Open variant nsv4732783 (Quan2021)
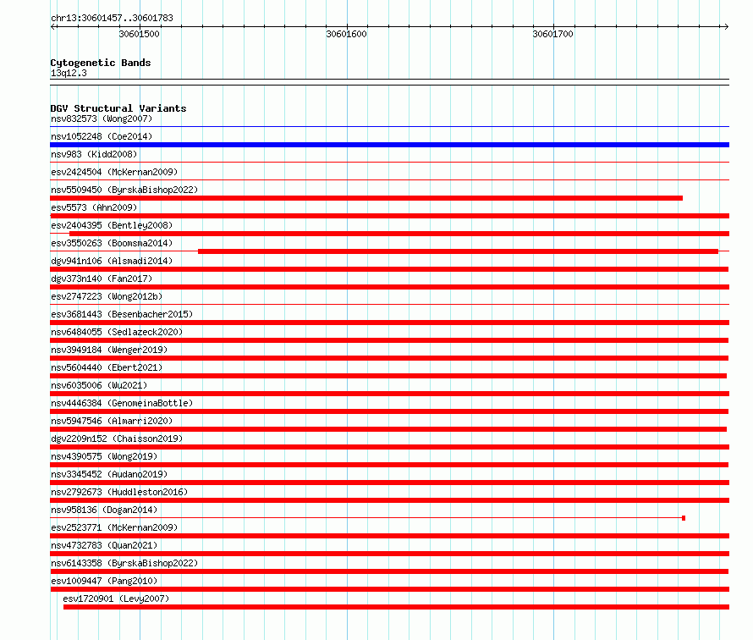Viewport: 753px width, 640px height. point(104,545)
